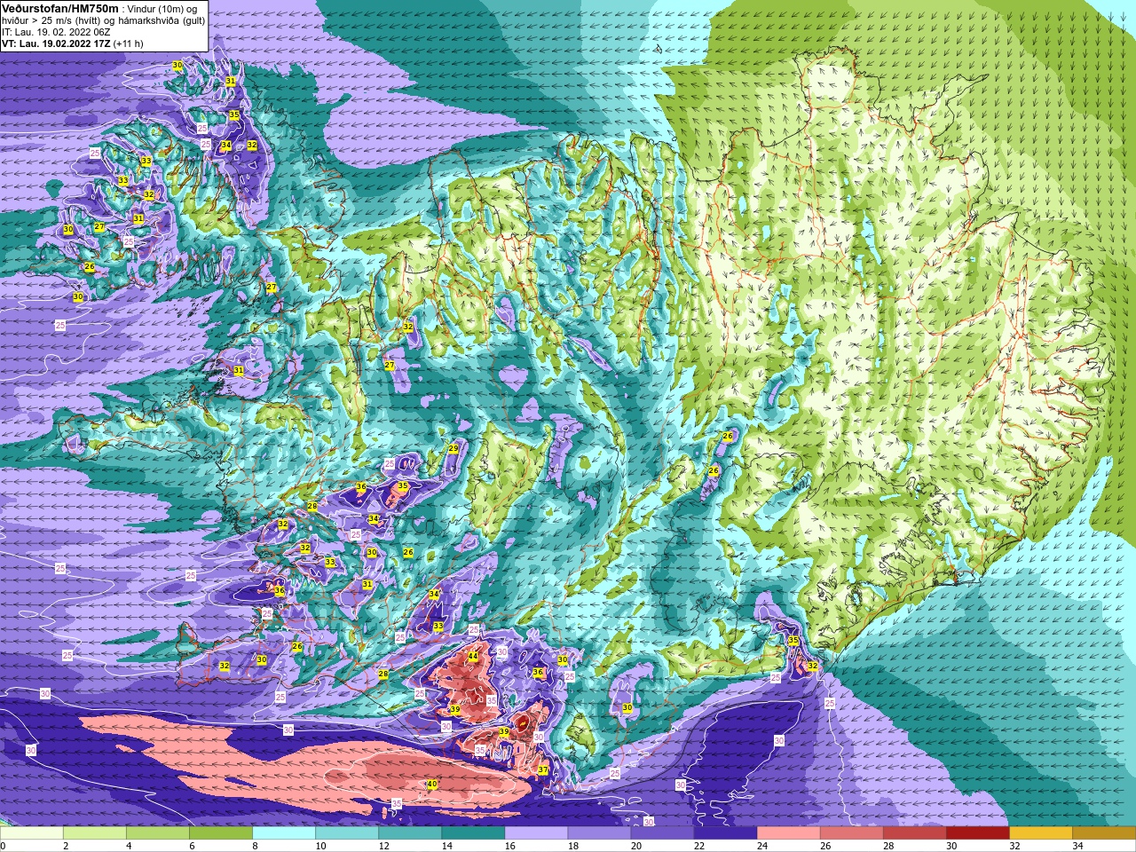Click the yellow '29' gust label
Screen dimensions: 1136x852
click(x=454, y=449)
